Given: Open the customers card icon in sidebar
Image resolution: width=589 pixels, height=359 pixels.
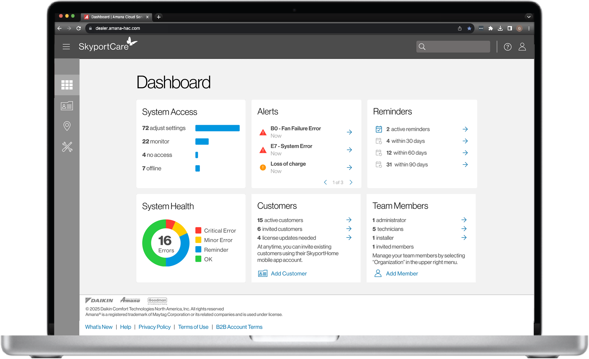Looking at the screenshot, I should click(67, 106).
